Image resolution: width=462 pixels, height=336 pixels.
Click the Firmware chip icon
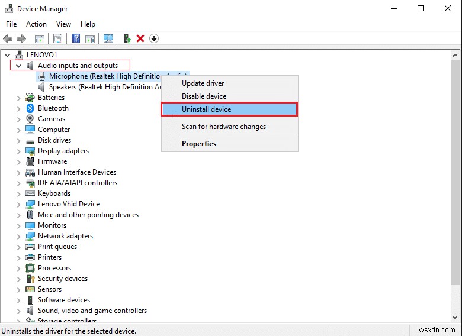[30, 161]
